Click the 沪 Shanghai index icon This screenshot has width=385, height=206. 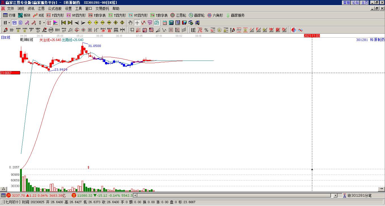coord(8,195)
